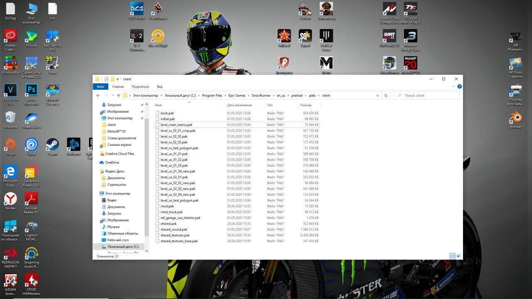Click Epic Games in the breadcrumb path

237,96
